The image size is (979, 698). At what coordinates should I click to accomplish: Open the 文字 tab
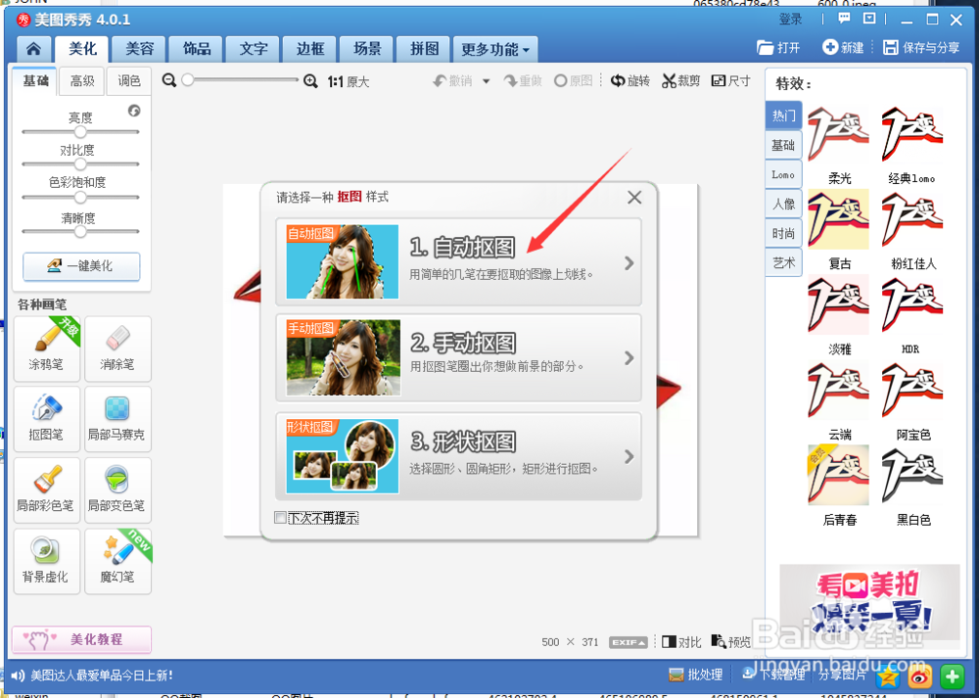click(x=254, y=49)
